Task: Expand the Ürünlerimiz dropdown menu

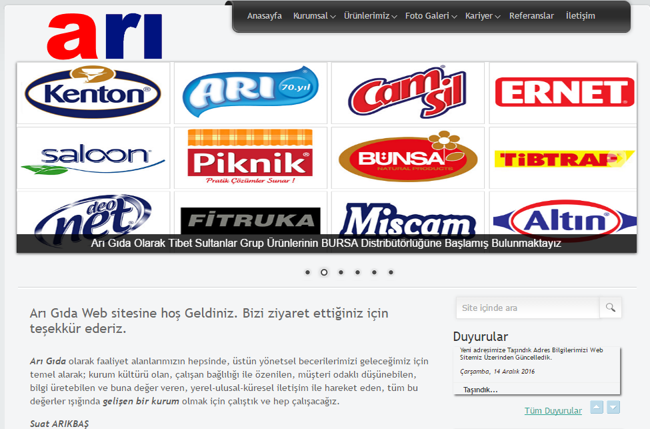Action: point(370,16)
